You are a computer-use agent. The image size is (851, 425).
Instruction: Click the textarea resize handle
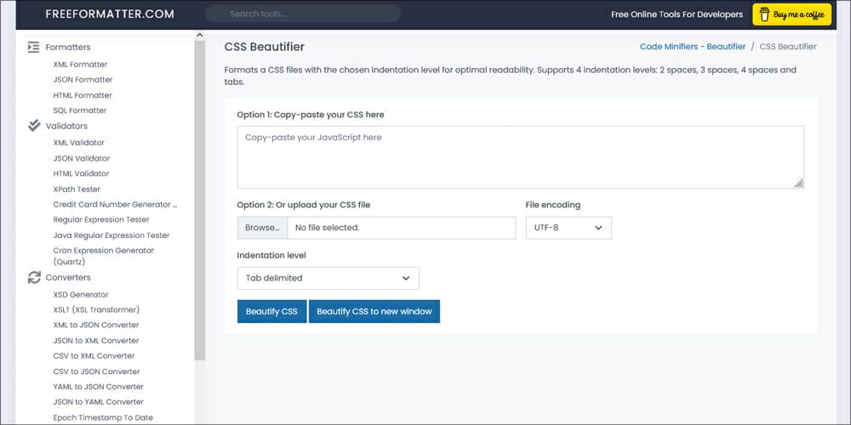click(798, 184)
